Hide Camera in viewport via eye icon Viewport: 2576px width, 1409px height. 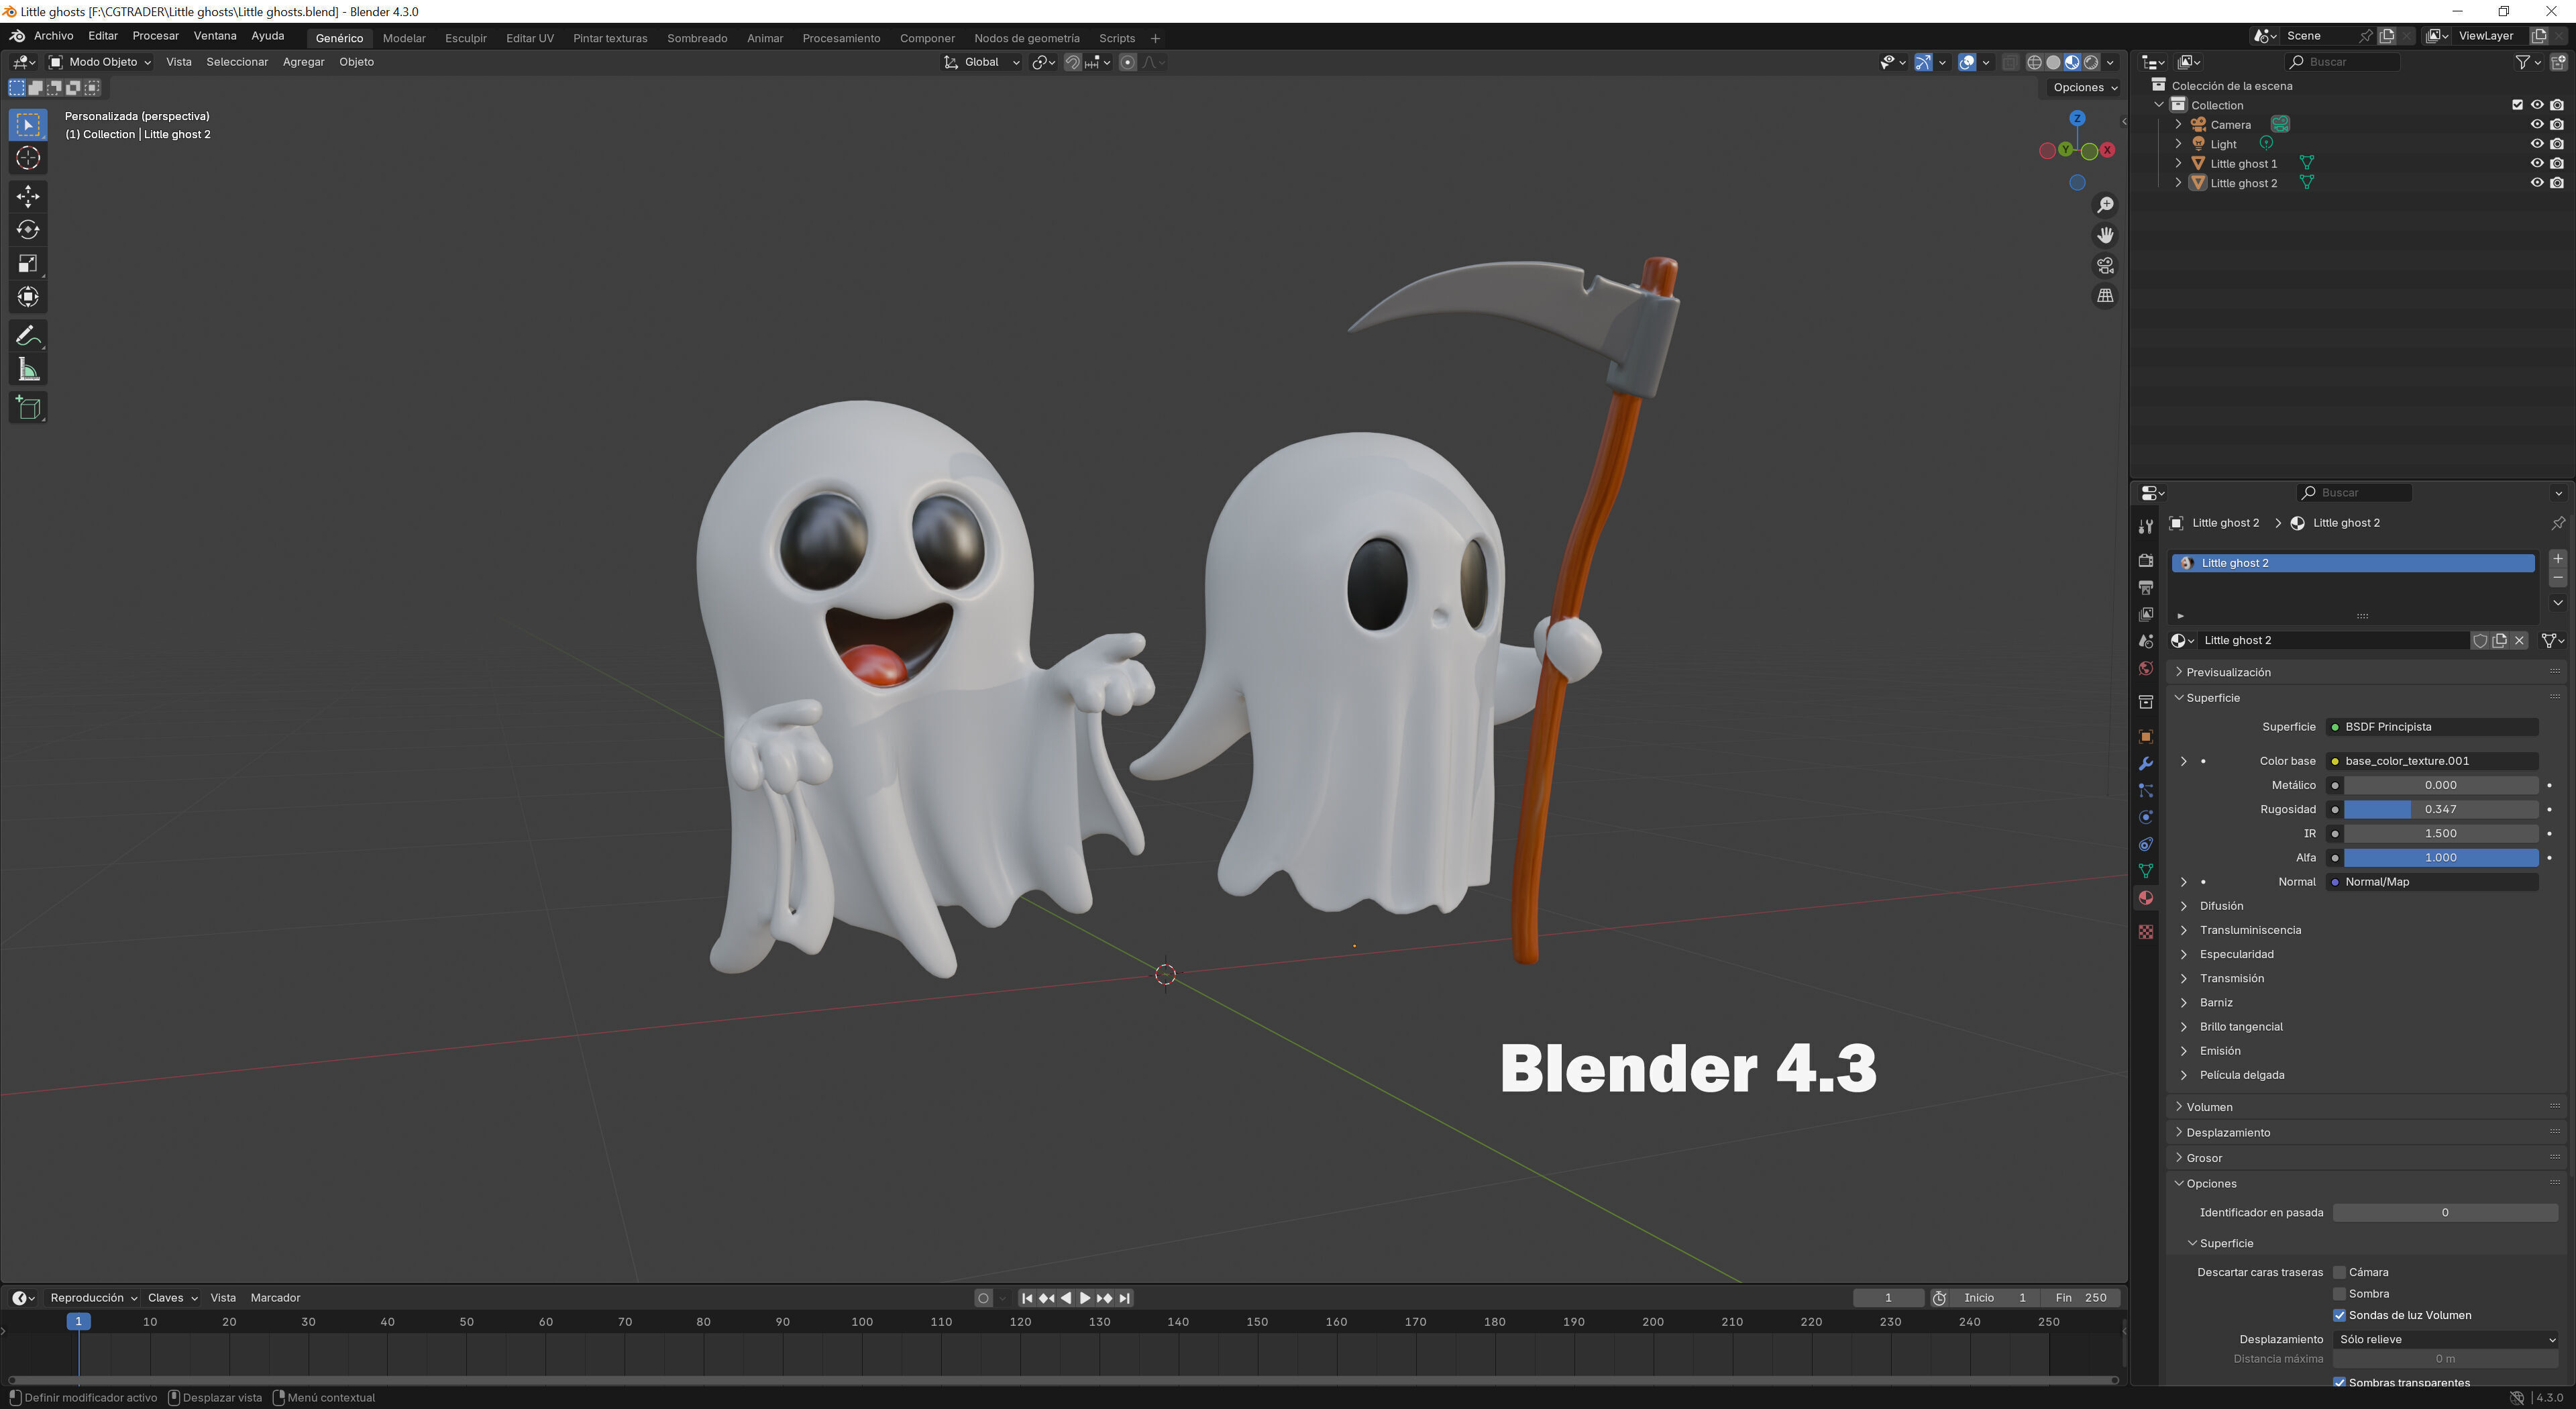coord(2537,124)
